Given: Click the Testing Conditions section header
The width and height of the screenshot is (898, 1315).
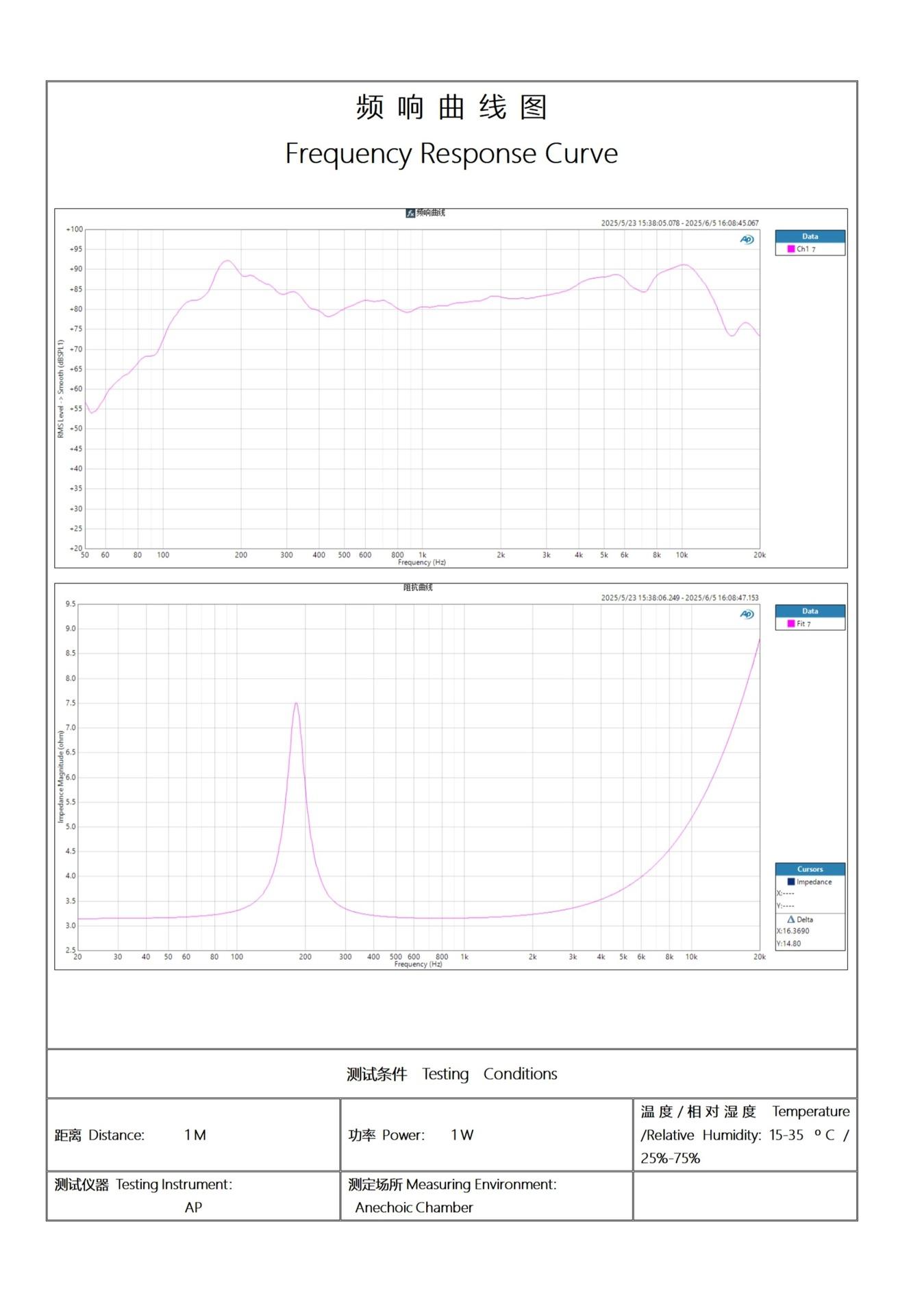Looking at the screenshot, I should click(x=451, y=1074).
